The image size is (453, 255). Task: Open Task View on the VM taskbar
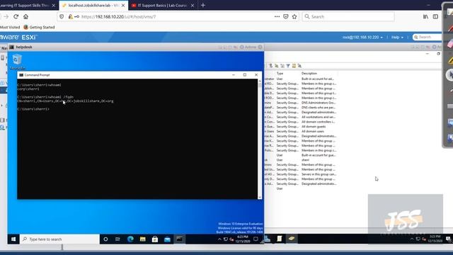pyautogui.click(x=117, y=239)
